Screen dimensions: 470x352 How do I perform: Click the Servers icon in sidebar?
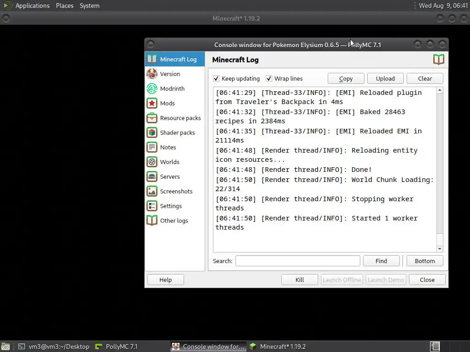click(152, 176)
